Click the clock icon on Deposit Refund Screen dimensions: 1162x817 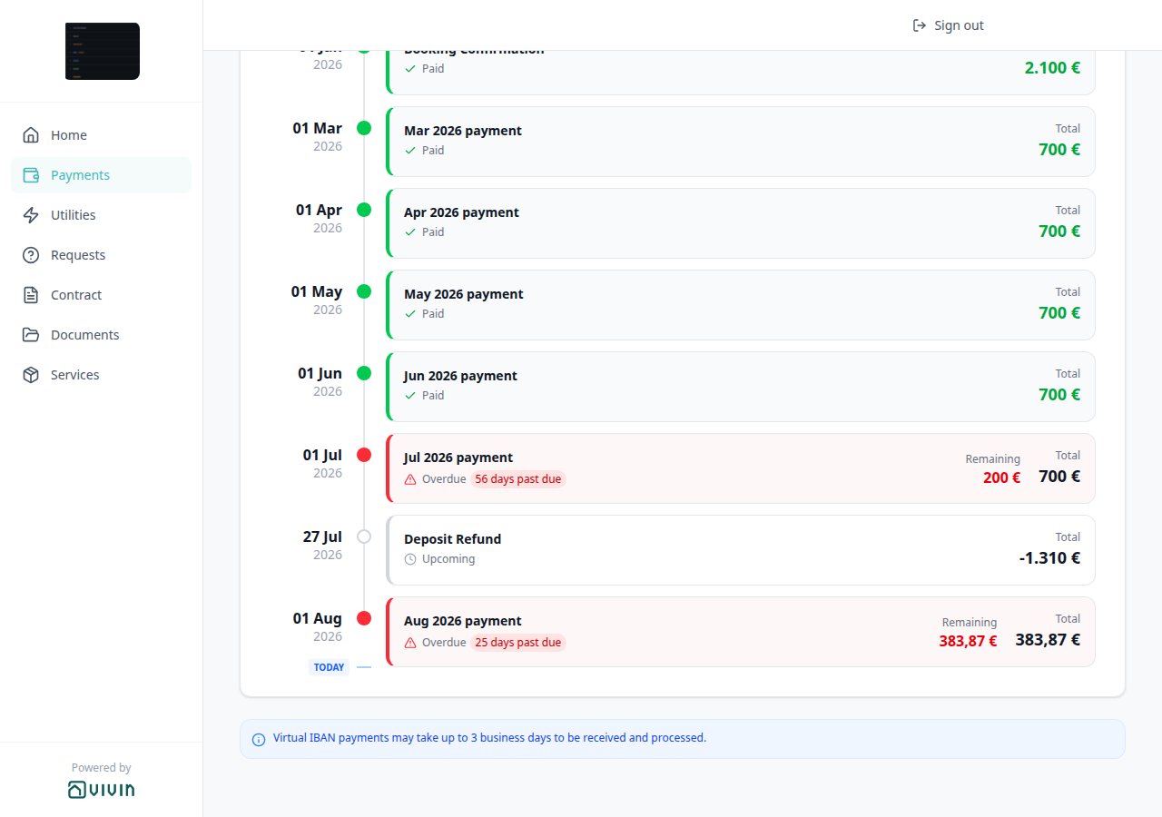(x=410, y=559)
